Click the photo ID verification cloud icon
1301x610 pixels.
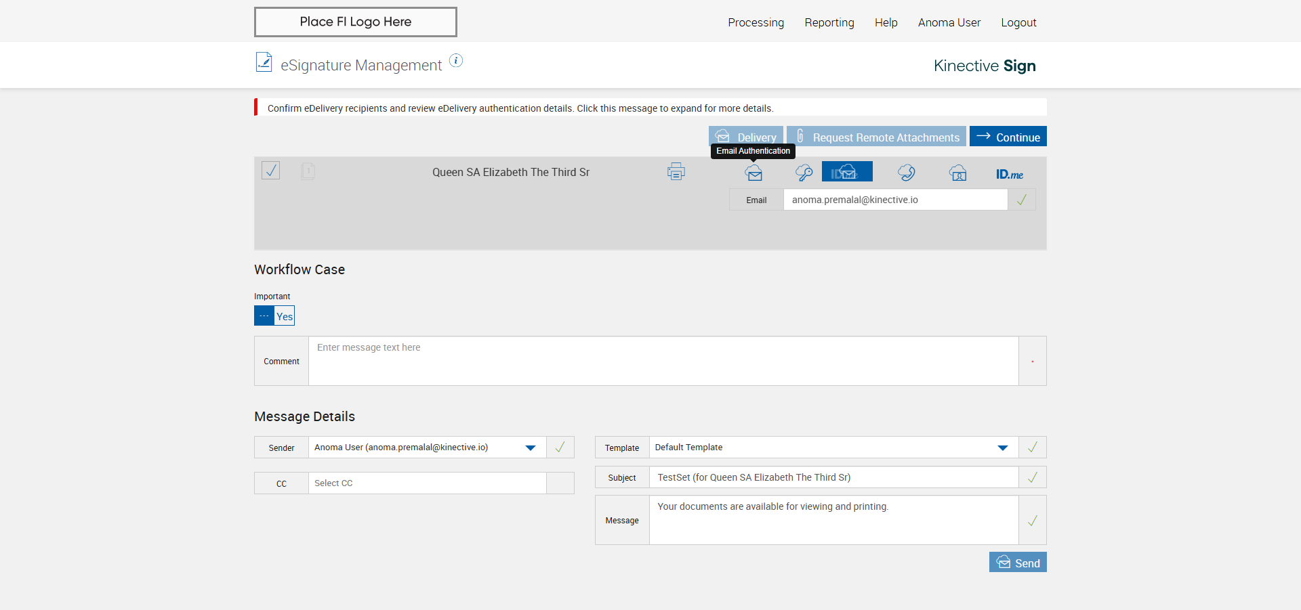coord(957,173)
